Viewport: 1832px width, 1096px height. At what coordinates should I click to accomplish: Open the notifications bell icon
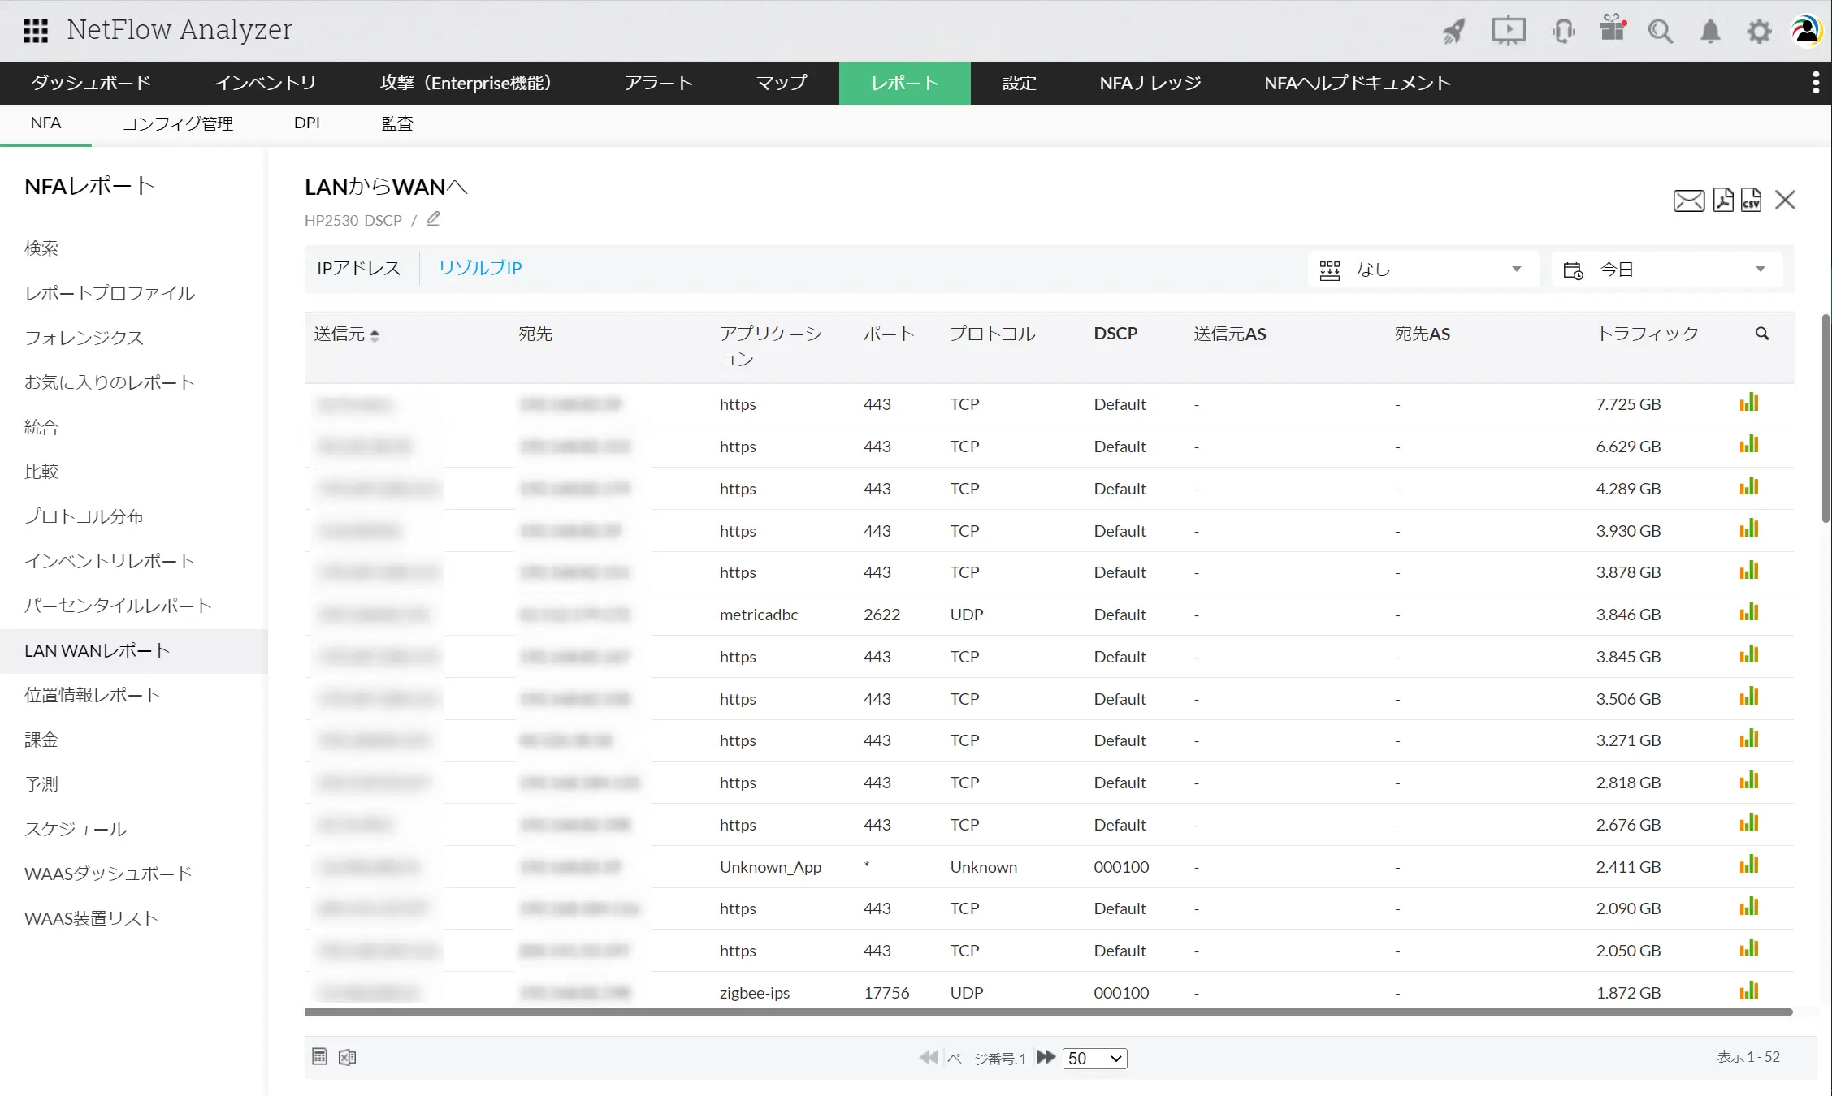coord(1710,31)
